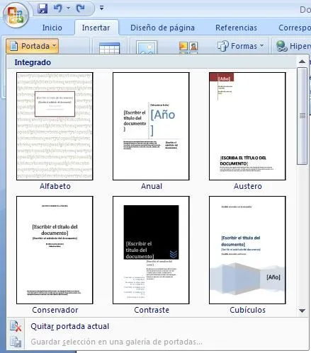Select the Insertar tab
The image size is (311, 353).
(96, 28)
